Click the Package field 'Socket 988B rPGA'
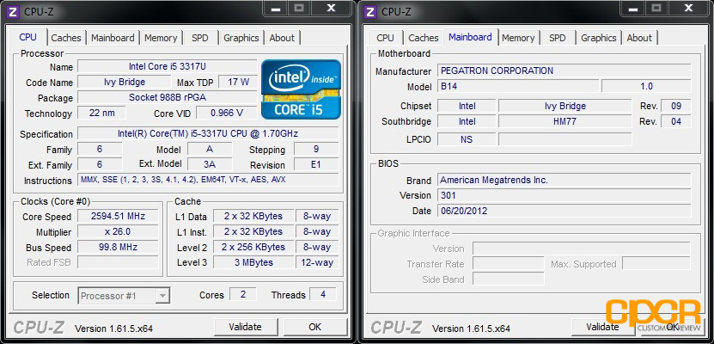Screen dimensions: 714x344 pos(168,97)
